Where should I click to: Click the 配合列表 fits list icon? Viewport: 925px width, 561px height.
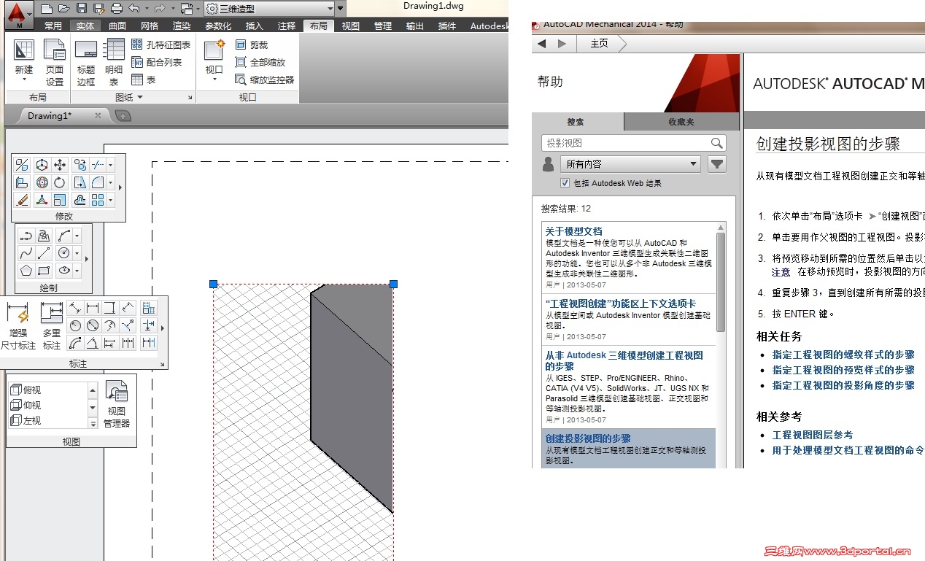(x=137, y=62)
